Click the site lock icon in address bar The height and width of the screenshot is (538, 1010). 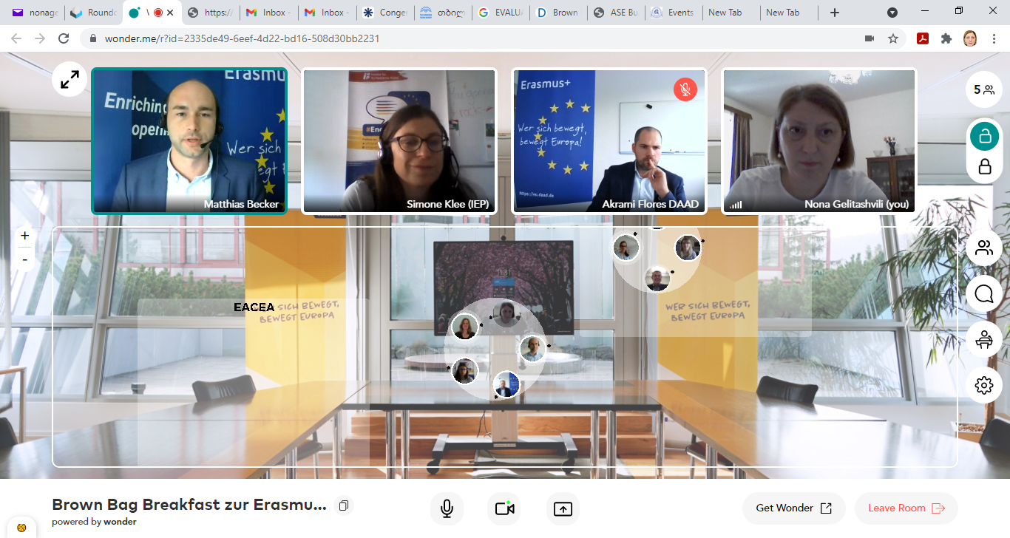coord(93,38)
